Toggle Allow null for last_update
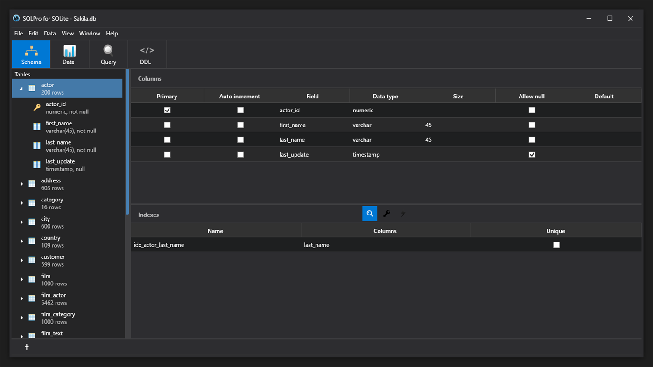Image resolution: width=653 pixels, height=367 pixels. (532, 154)
